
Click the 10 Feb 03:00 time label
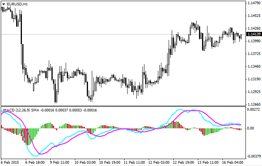coord(85,163)
